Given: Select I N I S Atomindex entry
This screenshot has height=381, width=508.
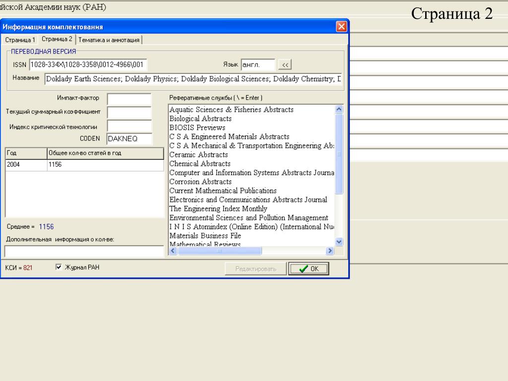Looking at the screenshot, I should pyautogui.click(x=252, y=227).
